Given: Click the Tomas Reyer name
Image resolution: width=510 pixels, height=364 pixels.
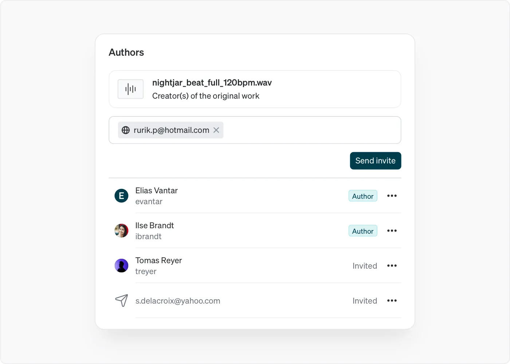Looking at the screenshot, I should (x=158, y=261).
